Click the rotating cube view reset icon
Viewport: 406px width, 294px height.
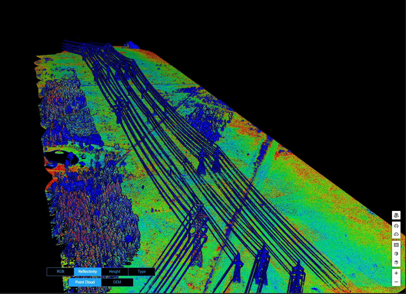pyautogui.click(x=396, y=215)
